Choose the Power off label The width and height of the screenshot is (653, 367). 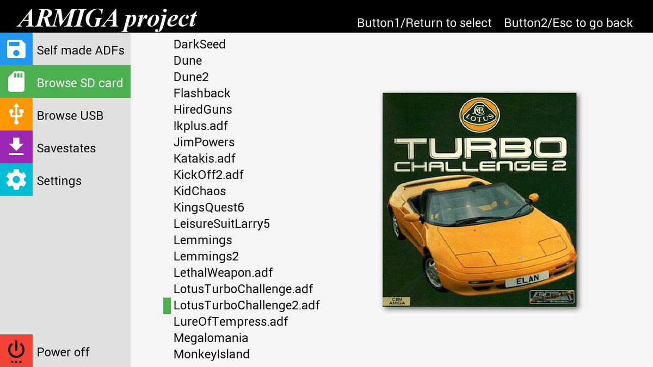[63, 352]
